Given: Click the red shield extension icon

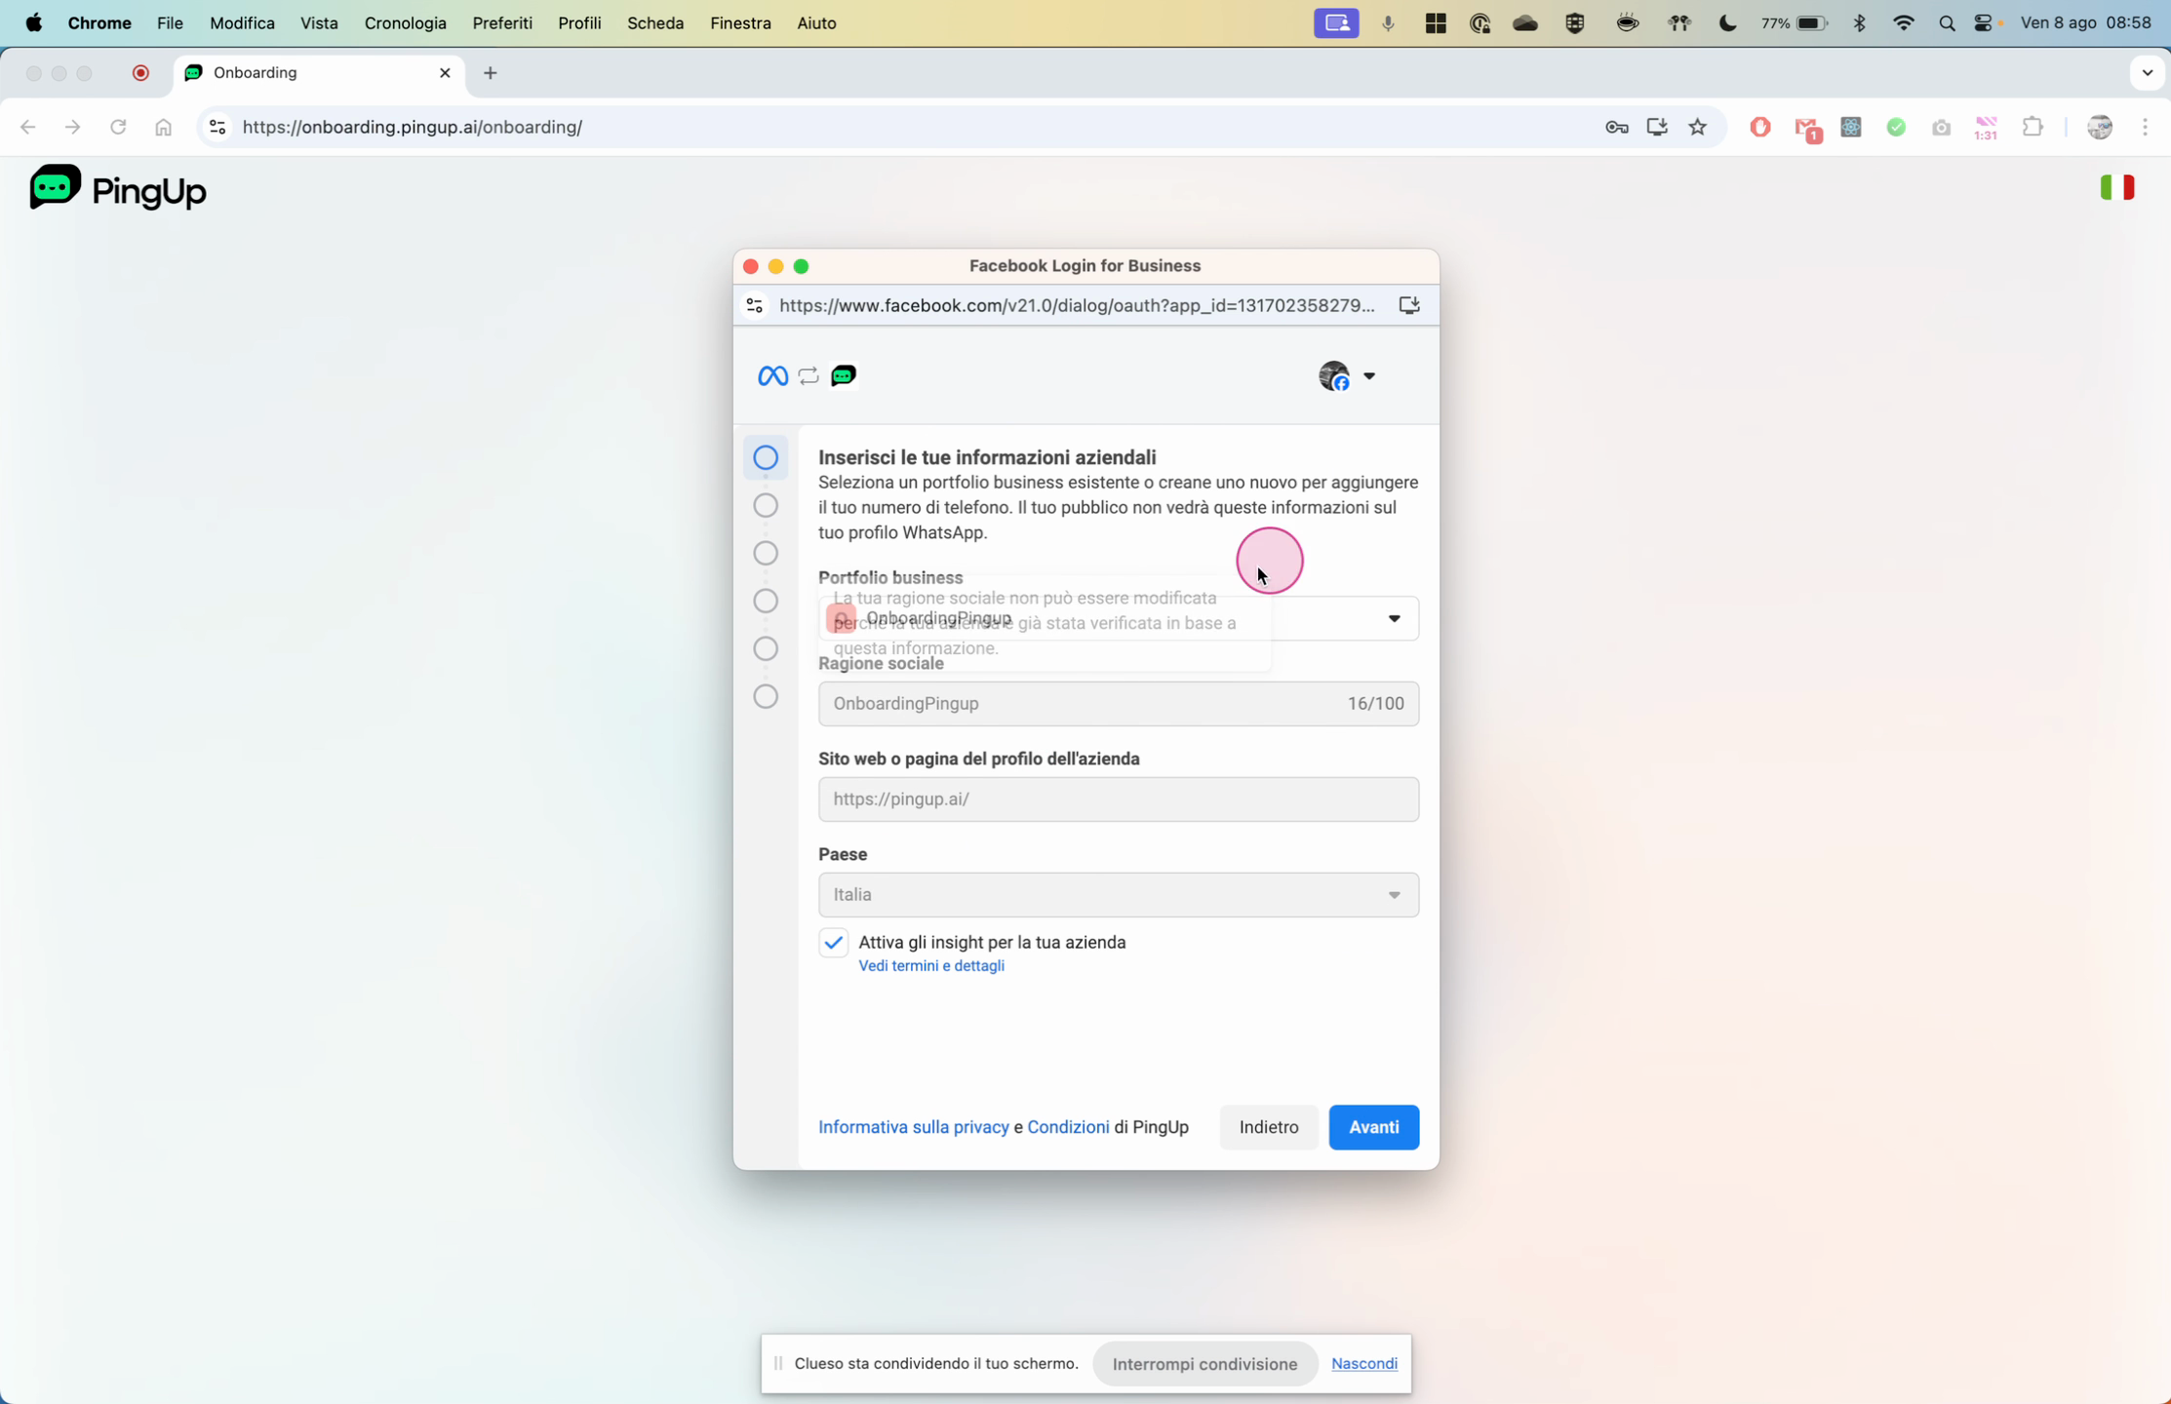Looking at the screenshot, I should coord(1760,127).
